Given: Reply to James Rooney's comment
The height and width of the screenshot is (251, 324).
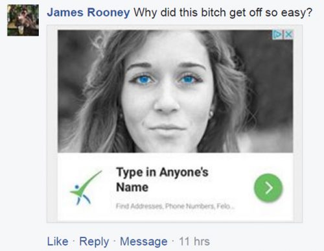Looking at the screenshot, I should click(94, 242).
